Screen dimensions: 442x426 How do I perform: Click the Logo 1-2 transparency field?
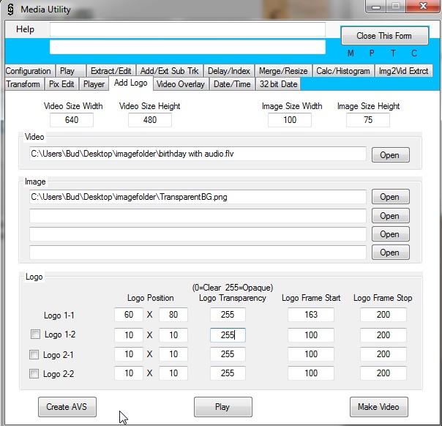(x=228, y=335)
